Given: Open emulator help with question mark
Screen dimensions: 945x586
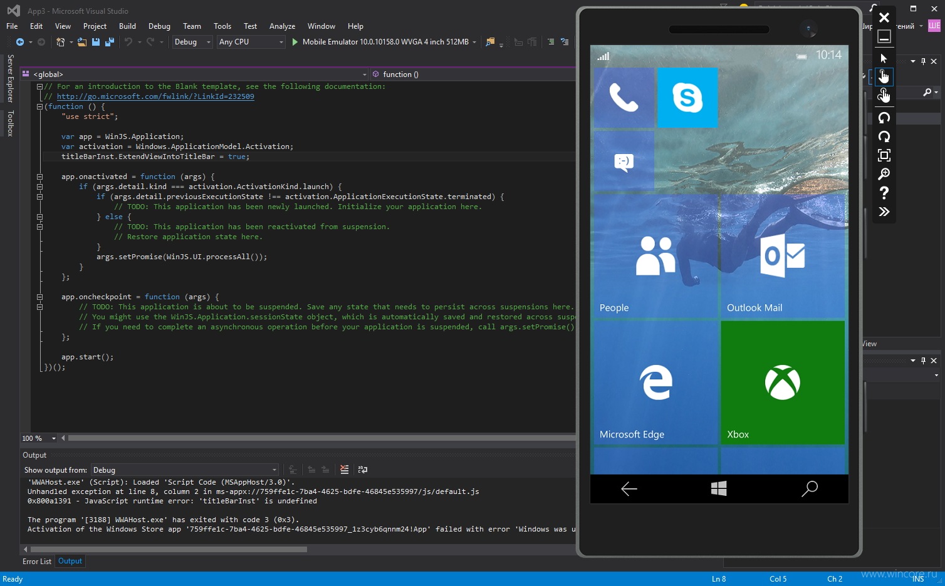Looking at the screenshot, I should click(884, 193).
